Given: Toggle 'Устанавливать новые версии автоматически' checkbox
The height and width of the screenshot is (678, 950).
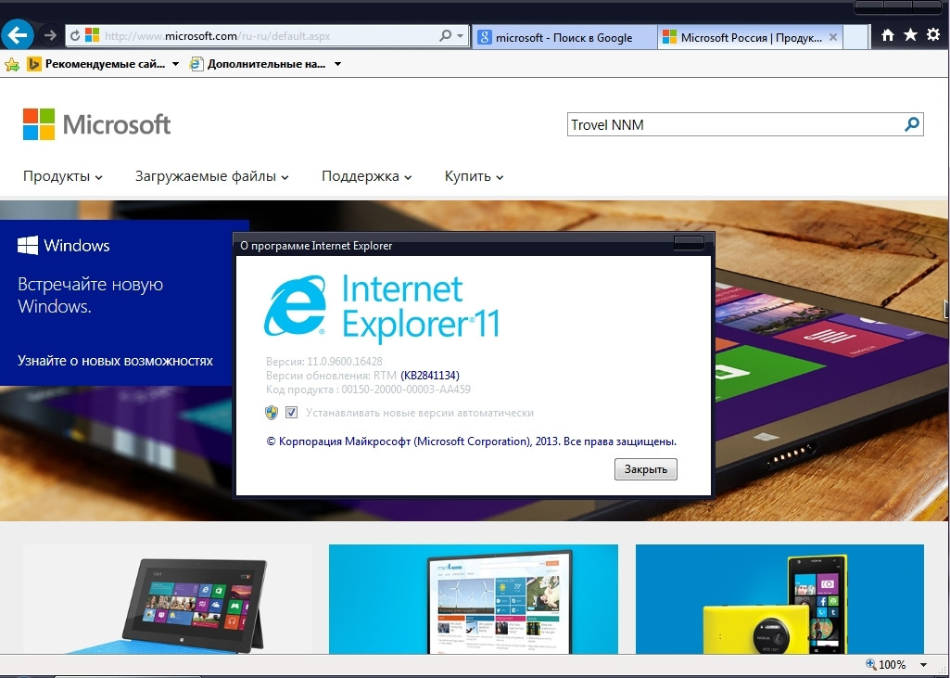Looking at the screenshot, I should pyautogui.click(x=291, y=413).
